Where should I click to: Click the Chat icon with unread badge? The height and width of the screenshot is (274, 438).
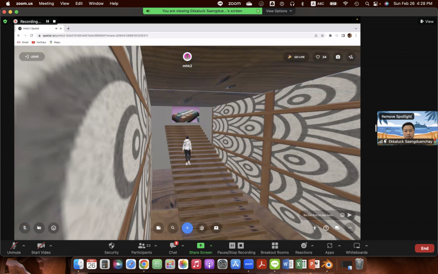pos(173,246)
